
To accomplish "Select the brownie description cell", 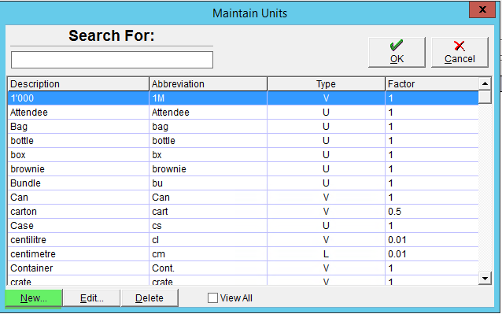I will point(79,169).
